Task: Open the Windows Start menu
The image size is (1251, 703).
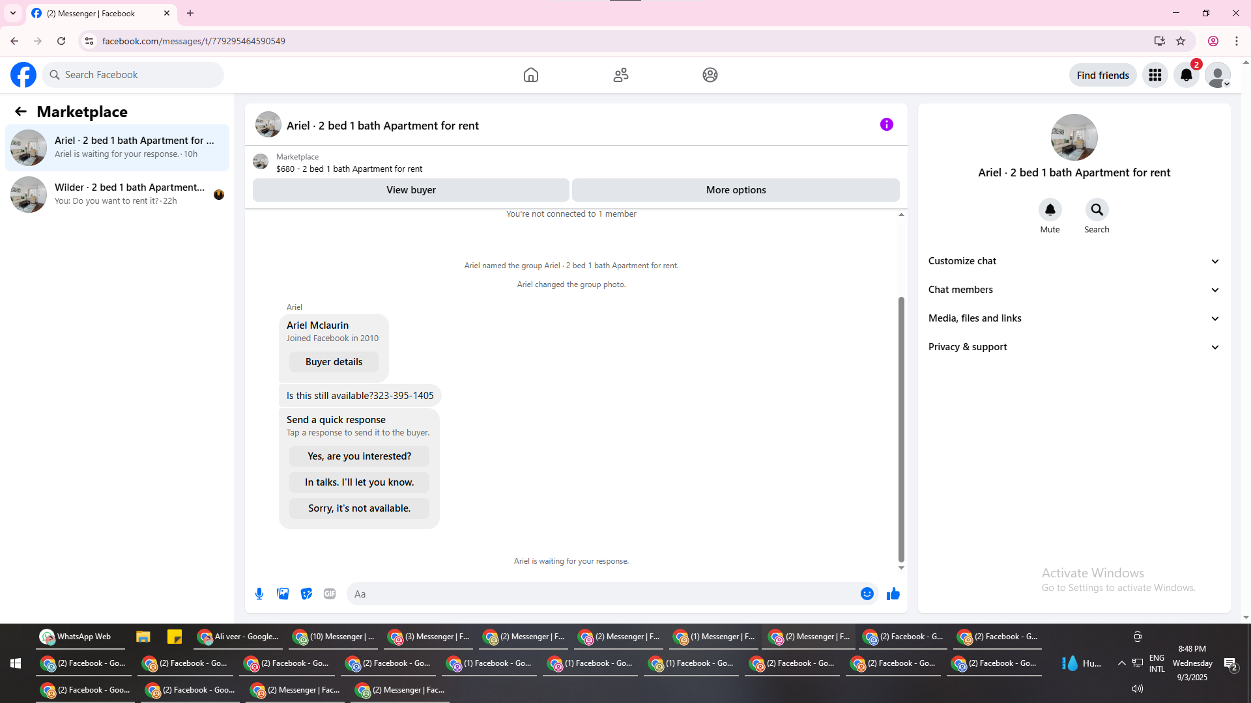Action: pos(16,663)
